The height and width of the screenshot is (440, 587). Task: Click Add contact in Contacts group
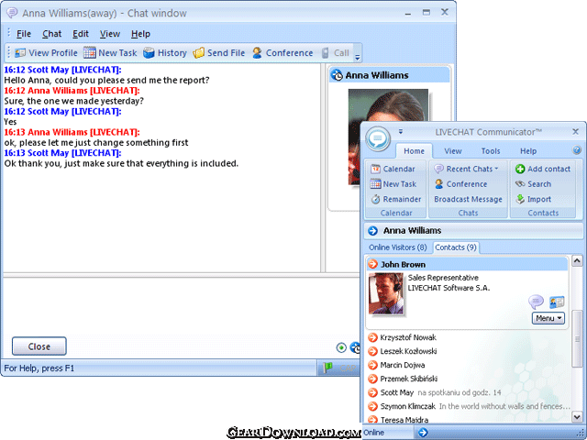pos(543,169)
